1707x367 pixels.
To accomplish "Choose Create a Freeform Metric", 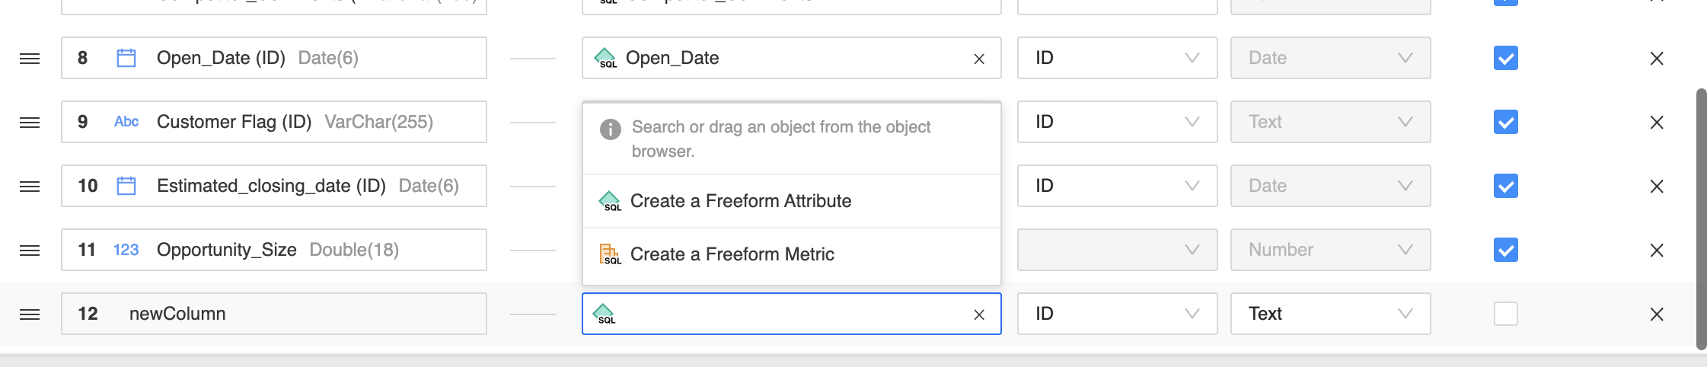I will 732,254.
